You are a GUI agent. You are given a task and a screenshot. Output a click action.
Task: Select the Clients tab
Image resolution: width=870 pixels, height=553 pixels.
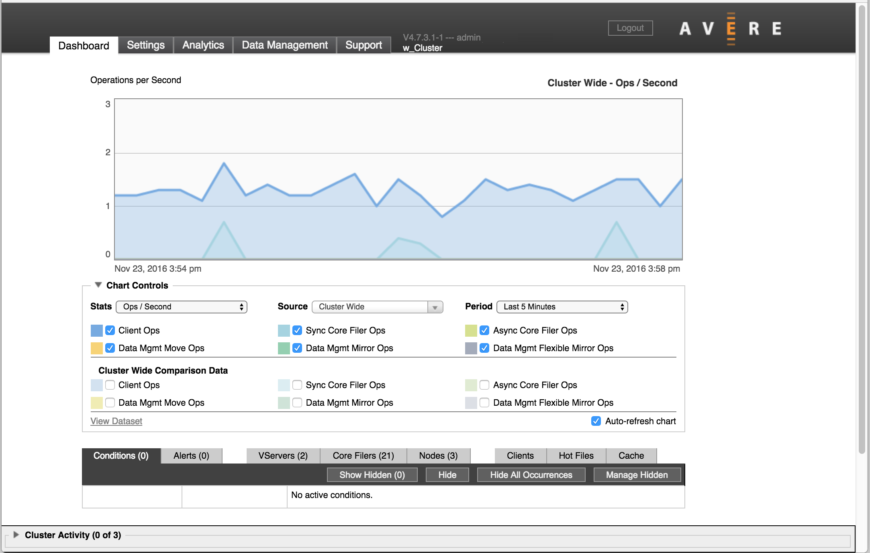520,455
